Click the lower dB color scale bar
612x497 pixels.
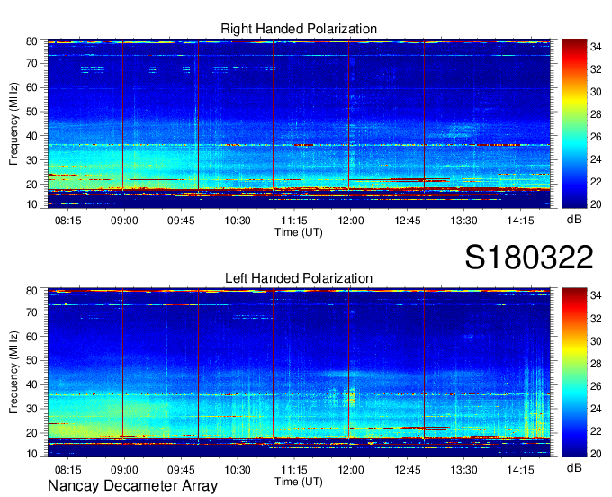pyautogui.click(x=574, y=373)
